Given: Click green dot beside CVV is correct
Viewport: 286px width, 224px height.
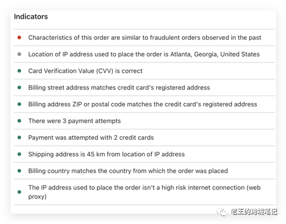Looking at the screenshot, I should coord(19,71).
